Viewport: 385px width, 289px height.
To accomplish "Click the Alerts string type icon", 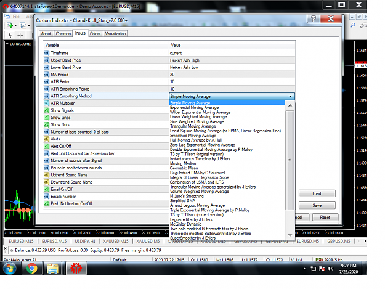I will click(x=46, y=139).
